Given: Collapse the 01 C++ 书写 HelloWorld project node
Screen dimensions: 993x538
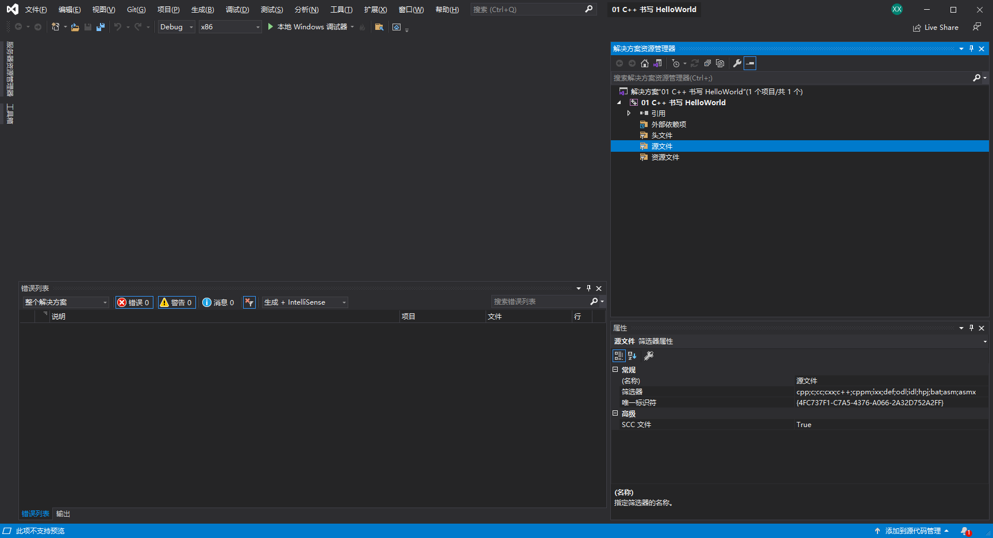Looking at the screenshot, I should [619, 103].
